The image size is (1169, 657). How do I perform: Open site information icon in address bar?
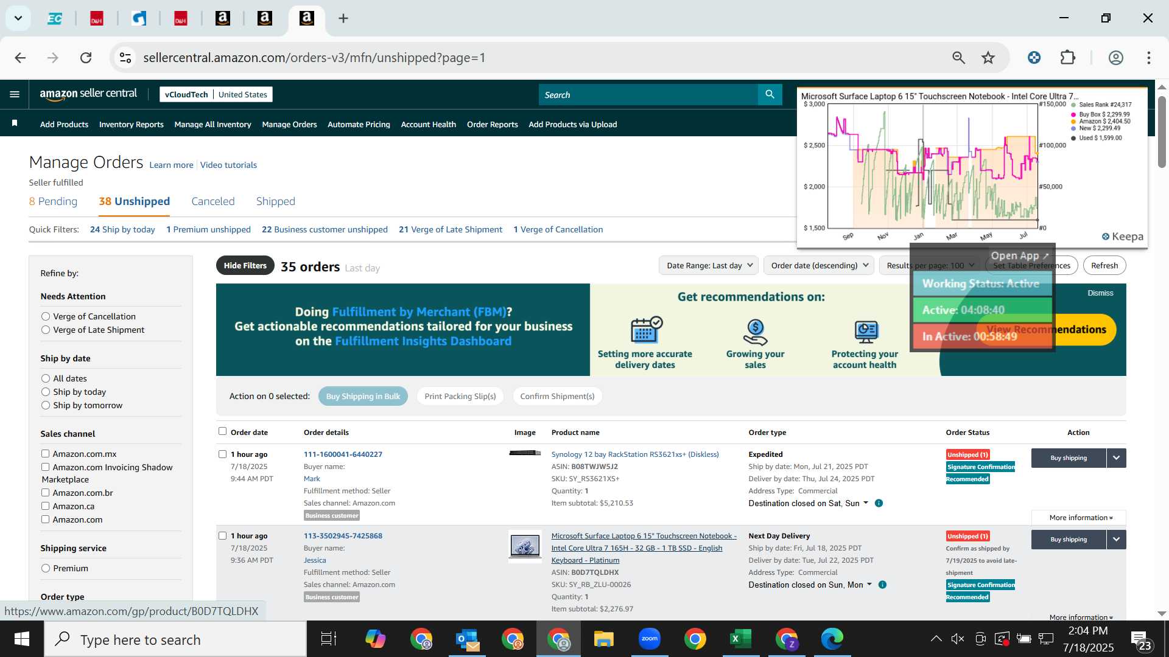(125, 58)
